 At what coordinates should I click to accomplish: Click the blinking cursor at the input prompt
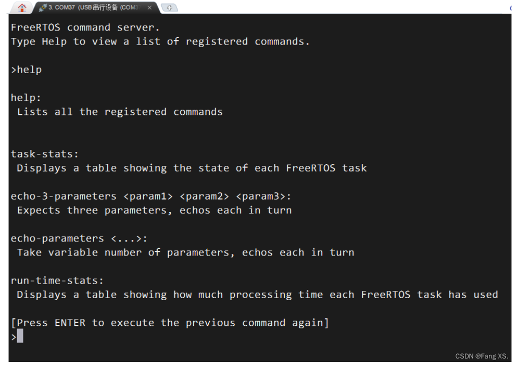click(x=19, y=336)
